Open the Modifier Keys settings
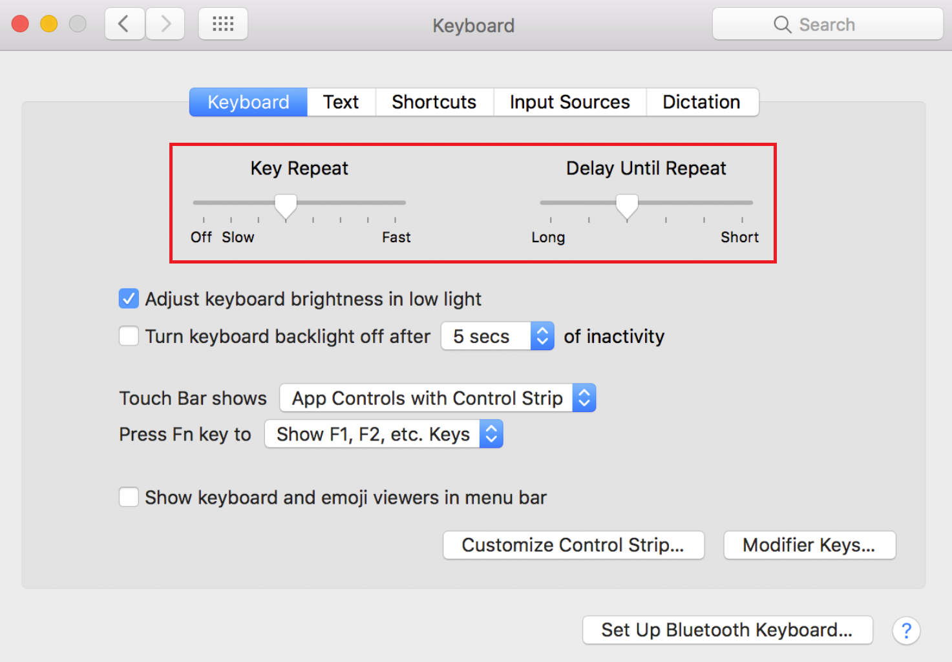 (x=809, y=544)
